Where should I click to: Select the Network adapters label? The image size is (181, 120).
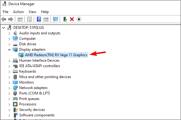33,88
